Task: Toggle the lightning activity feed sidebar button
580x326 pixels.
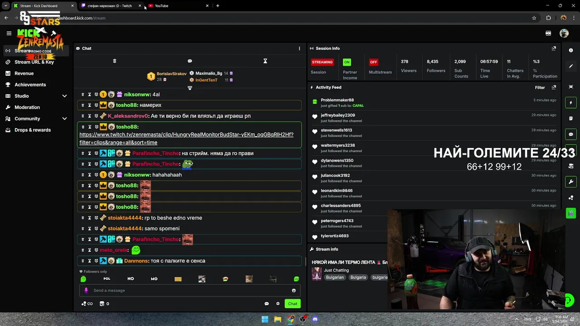Action: click(x=571, y=103)
